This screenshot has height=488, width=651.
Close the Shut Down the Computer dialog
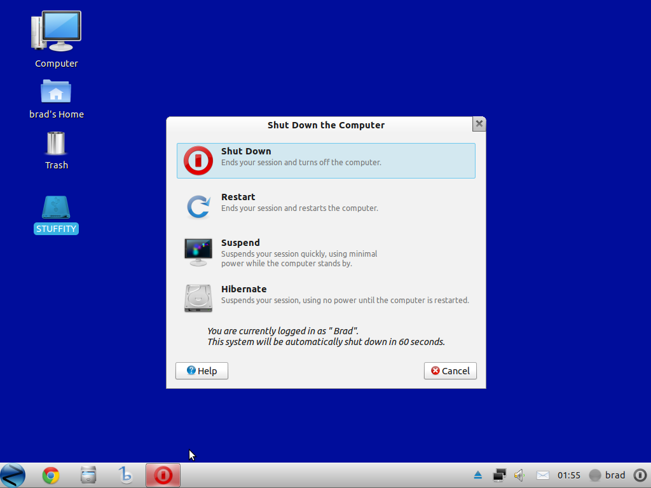[x=479, y=124]
